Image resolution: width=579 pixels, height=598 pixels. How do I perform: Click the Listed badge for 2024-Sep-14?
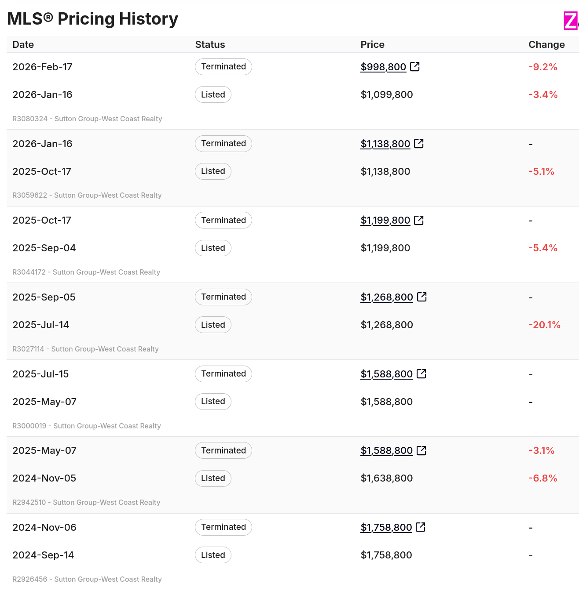coord(213,555)
